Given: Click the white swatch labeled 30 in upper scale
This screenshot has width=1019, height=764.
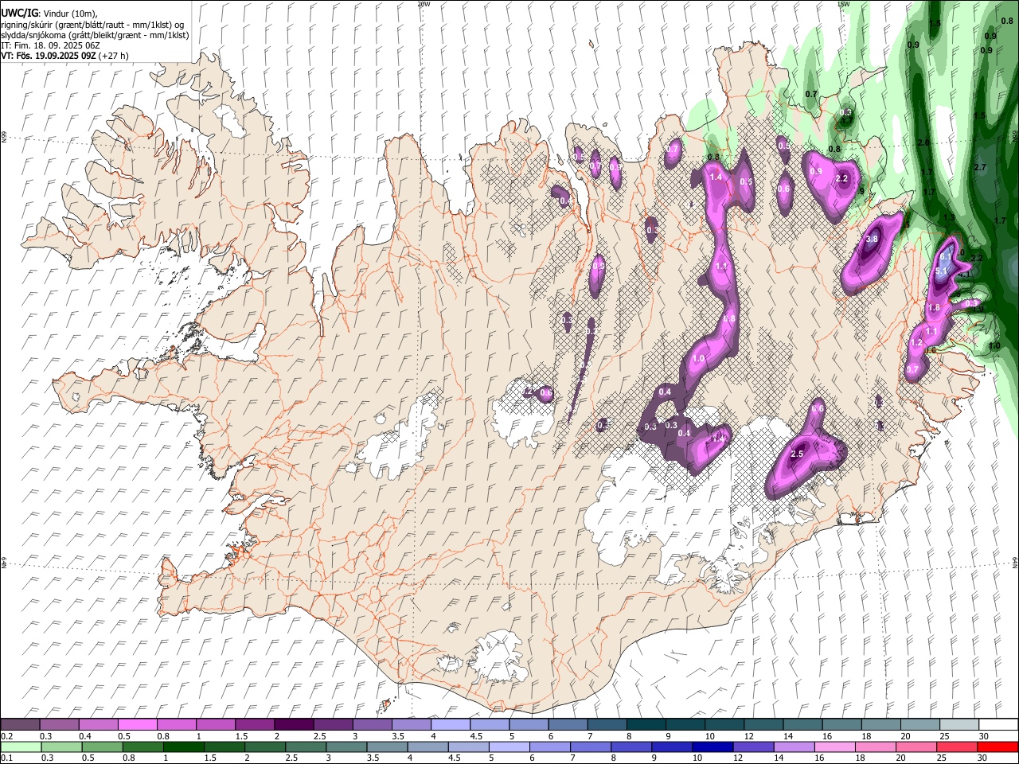Looking at the screenshot, I should 998,724.
